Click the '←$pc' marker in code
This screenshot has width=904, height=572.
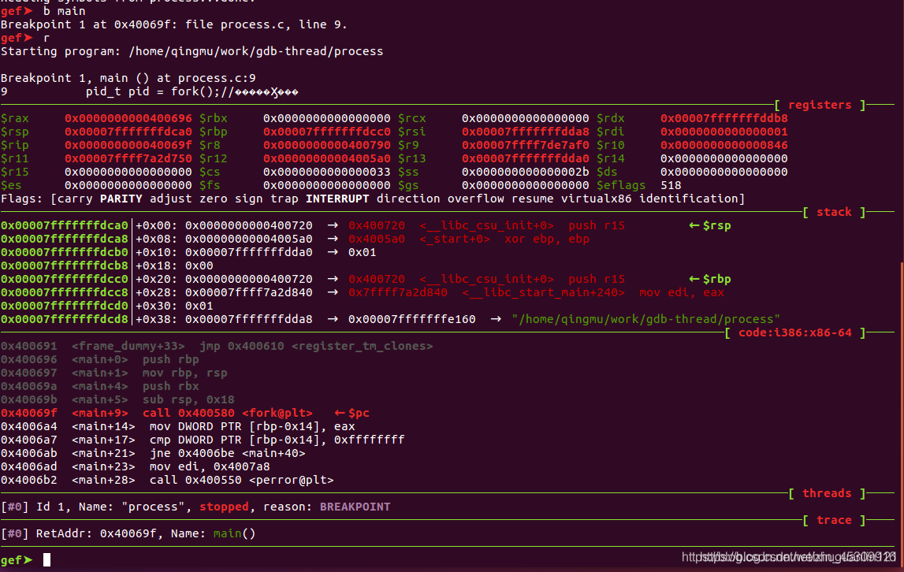coord(352,413)
